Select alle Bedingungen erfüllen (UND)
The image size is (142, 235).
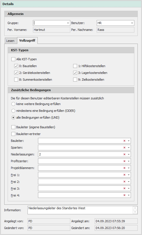tap(13, 118)
